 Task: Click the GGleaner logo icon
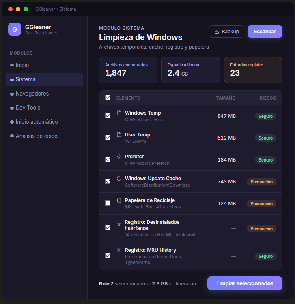pyautogui.click(x=15, y=29)
